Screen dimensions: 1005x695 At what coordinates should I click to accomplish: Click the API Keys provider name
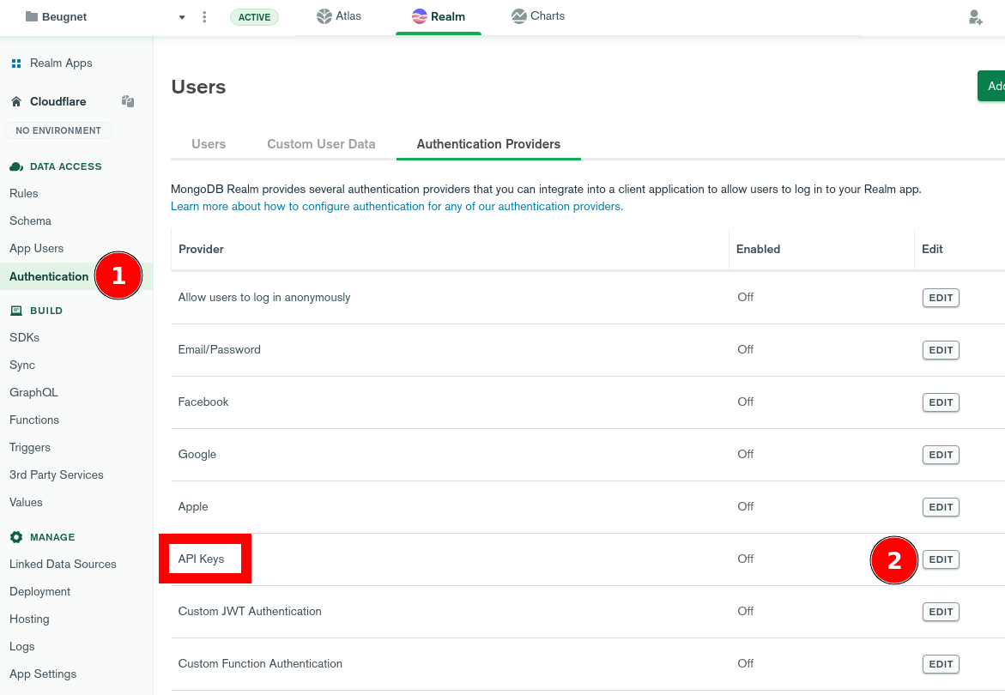coord(201,559)
